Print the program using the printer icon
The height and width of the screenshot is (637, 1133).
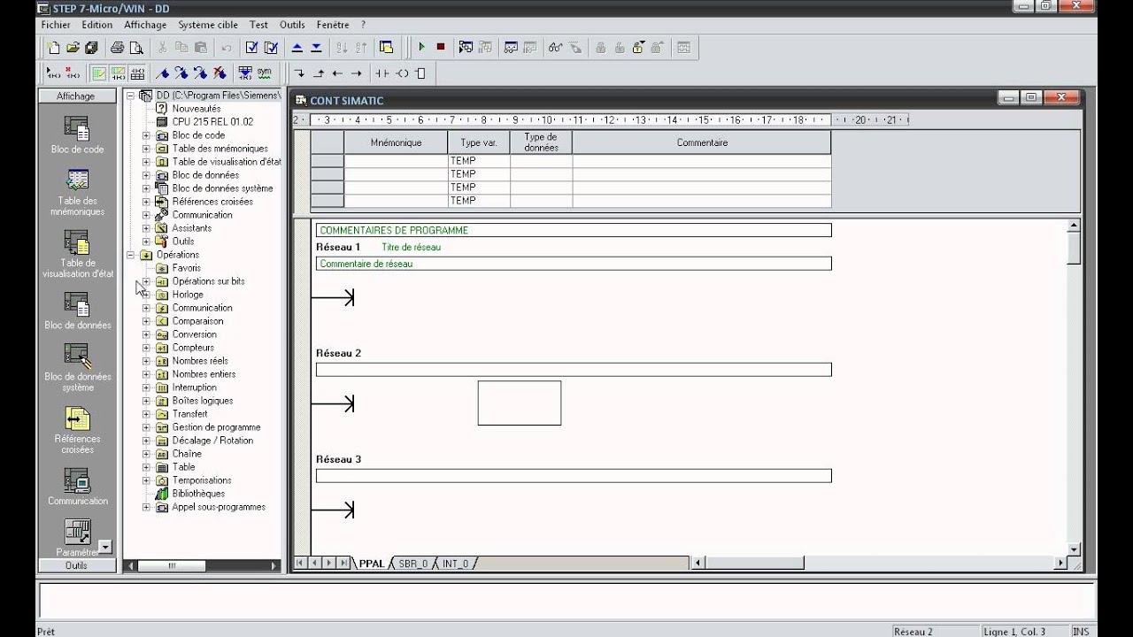[118, 48]
